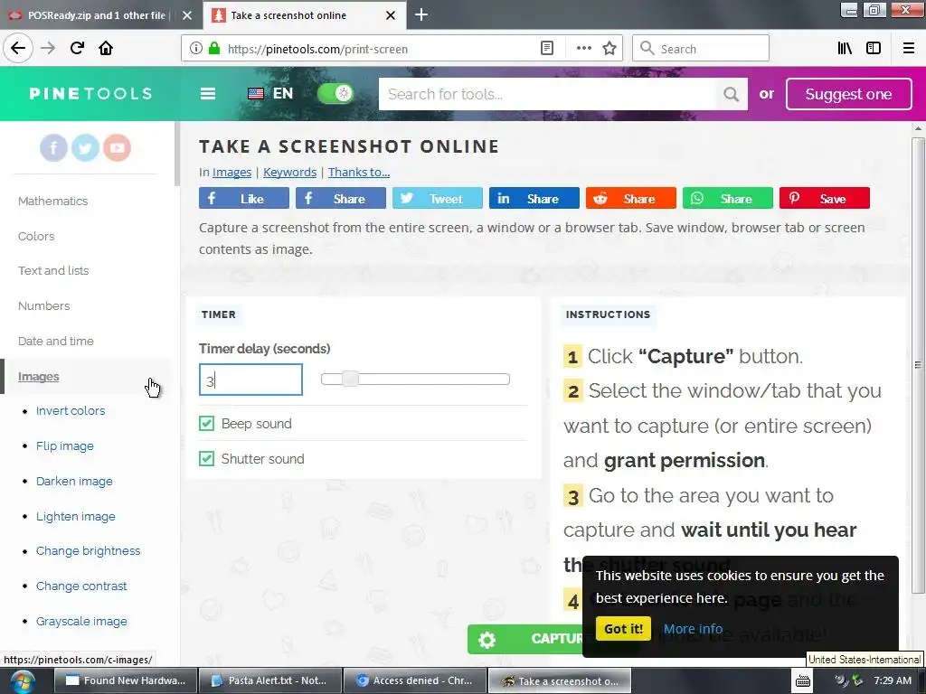Open the More info cookie link

pos(693,629)
